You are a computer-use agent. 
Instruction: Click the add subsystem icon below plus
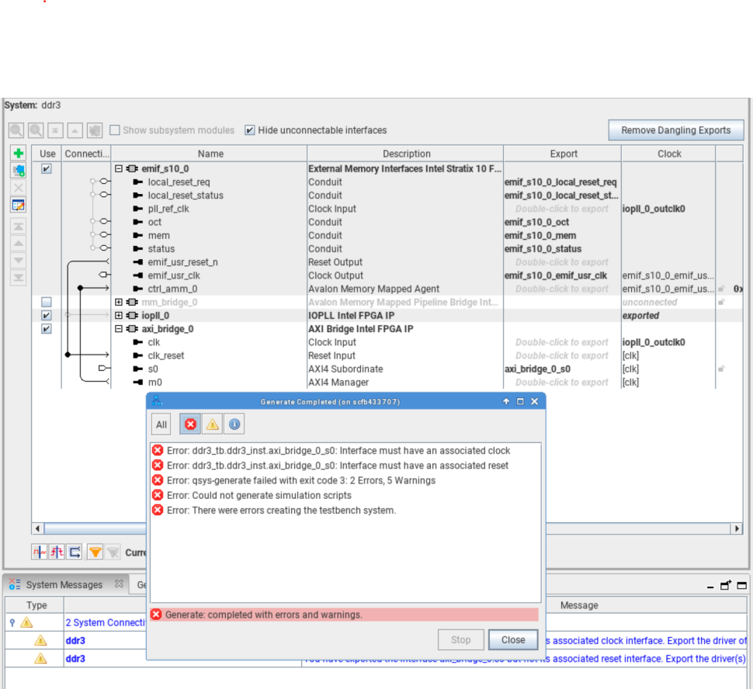click(x=19, y=170)
